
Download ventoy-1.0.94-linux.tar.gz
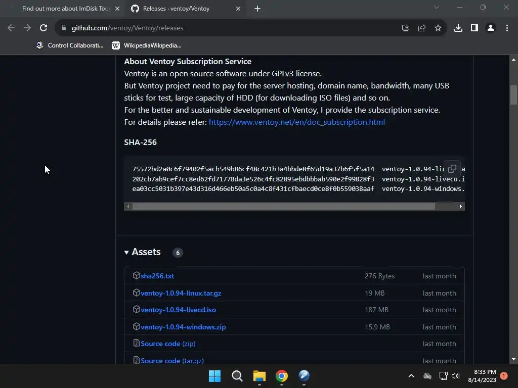[x=181, y=294]
